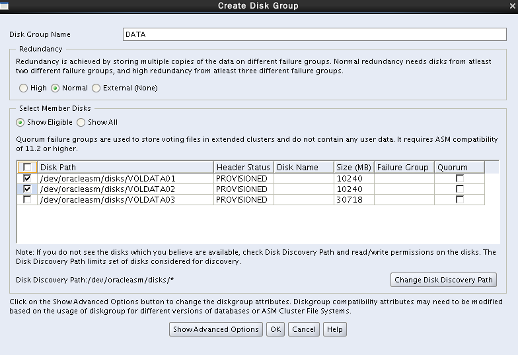Select Show All disks option

(81, 122)
